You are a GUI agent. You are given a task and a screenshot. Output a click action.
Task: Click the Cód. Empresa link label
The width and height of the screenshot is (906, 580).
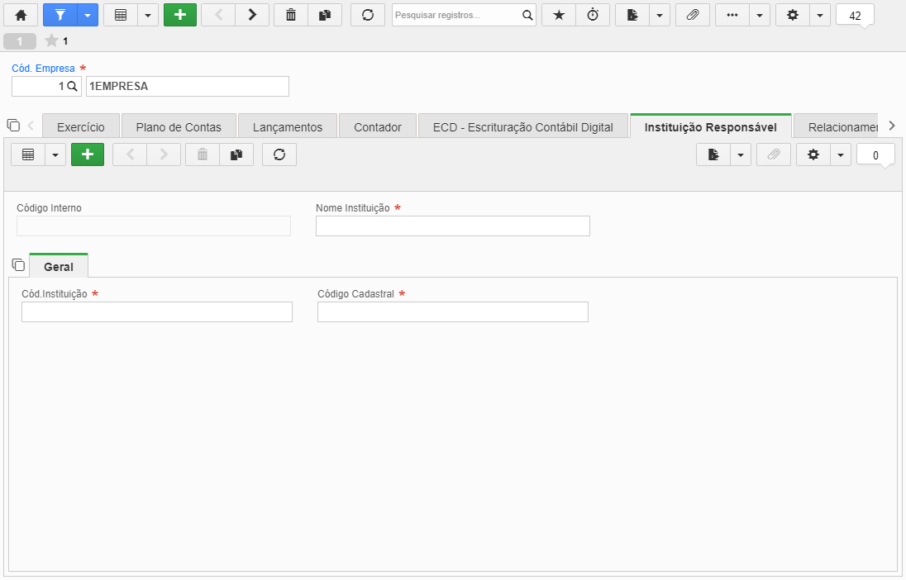tap(43, 69)
